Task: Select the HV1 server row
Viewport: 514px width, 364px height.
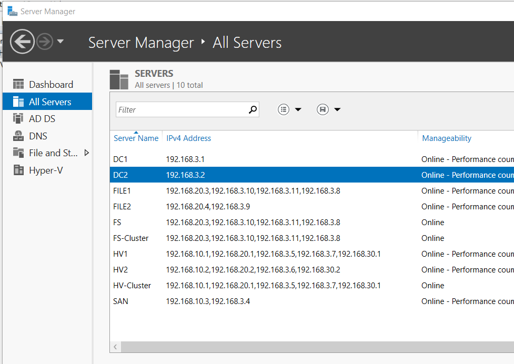Action: 312,254
